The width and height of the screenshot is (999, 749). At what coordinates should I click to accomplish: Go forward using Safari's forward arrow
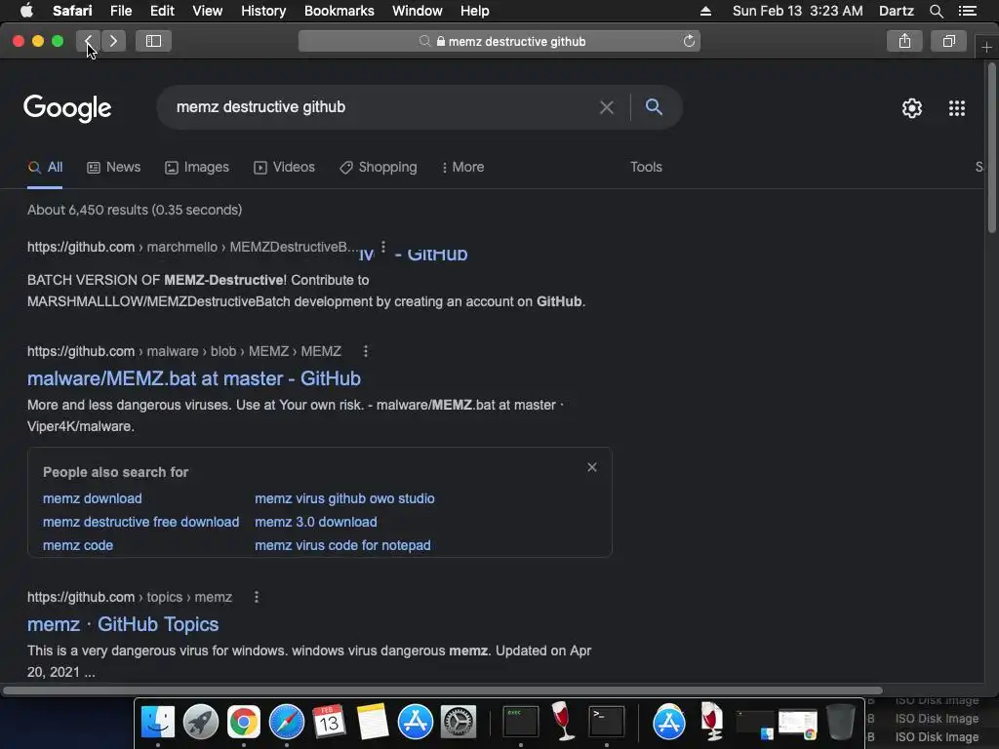click(113, 41)
